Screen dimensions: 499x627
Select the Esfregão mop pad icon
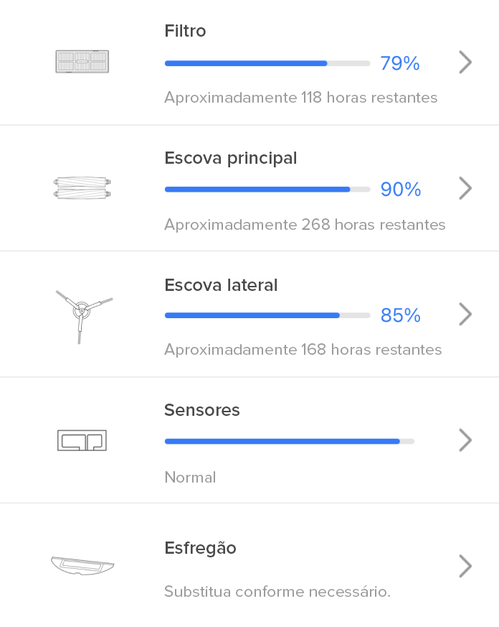click(82, 565)
